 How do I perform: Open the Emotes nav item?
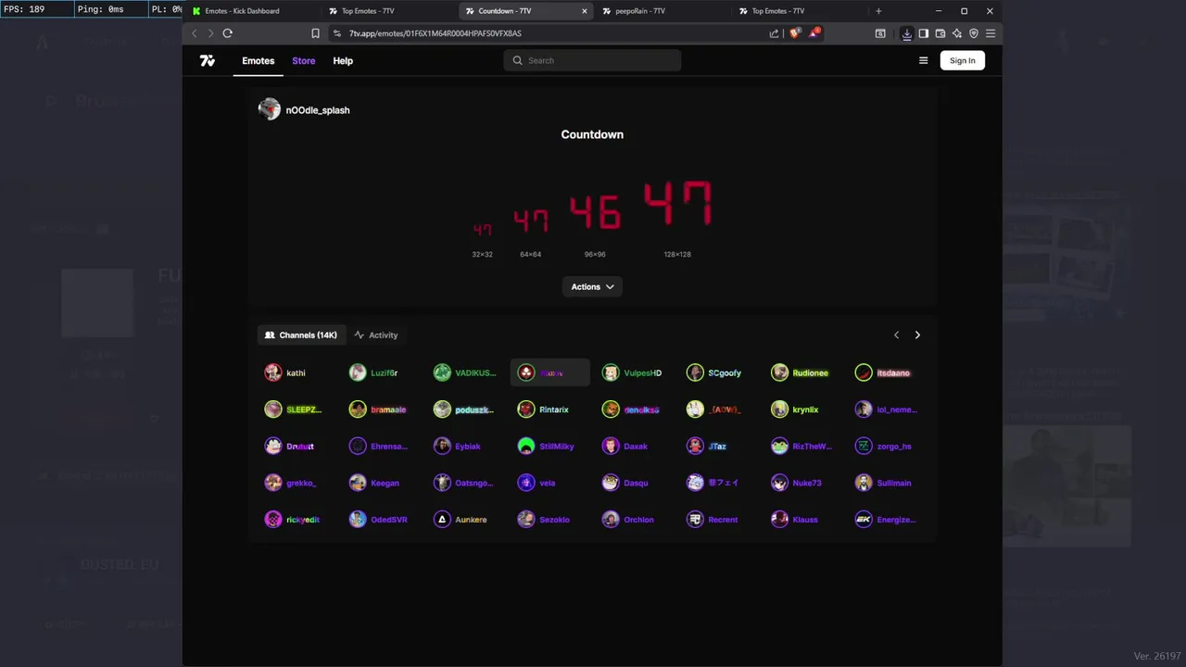tap(259, 60)
